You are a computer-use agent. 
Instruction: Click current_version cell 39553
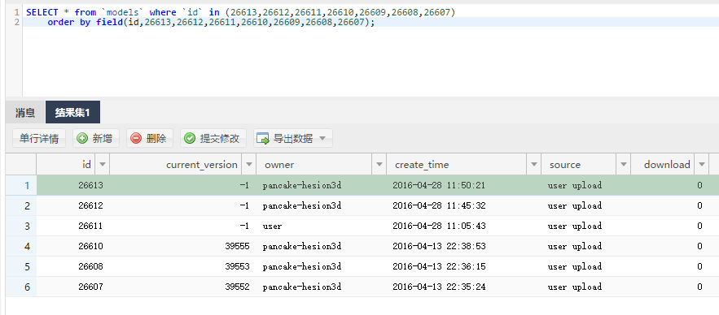coord(183,266)
